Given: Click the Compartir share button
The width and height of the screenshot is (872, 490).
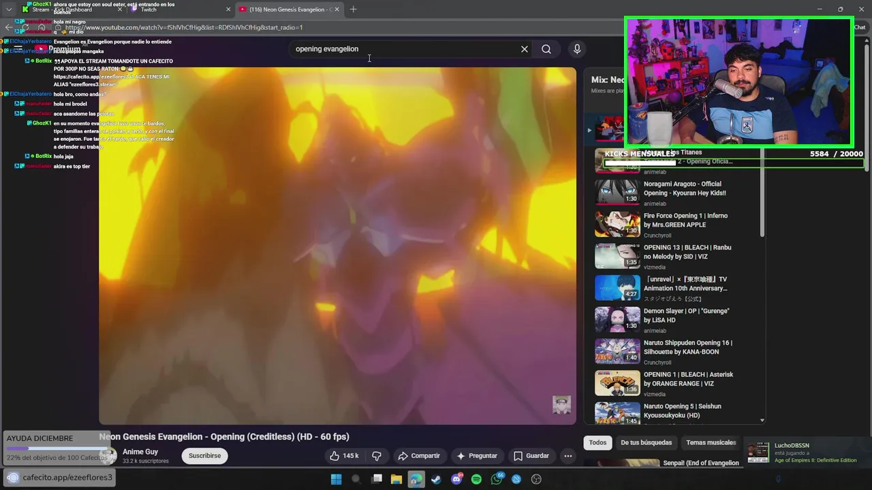Looking at the screenshot, I should tap(419, 456).
